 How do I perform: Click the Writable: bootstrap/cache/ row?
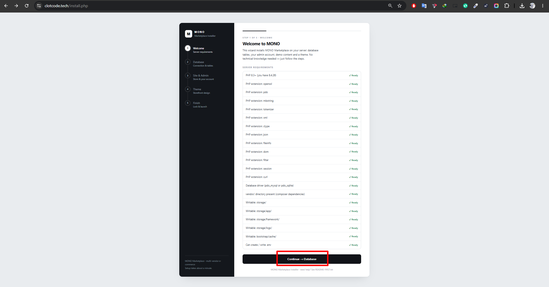(302, 237)
